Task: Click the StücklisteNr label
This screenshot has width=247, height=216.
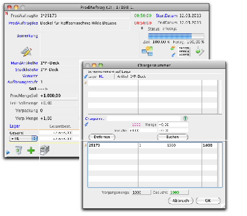Action: coord(27,69)
